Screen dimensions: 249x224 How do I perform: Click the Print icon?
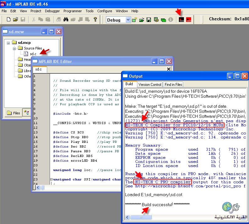click(x=58, y=19)
